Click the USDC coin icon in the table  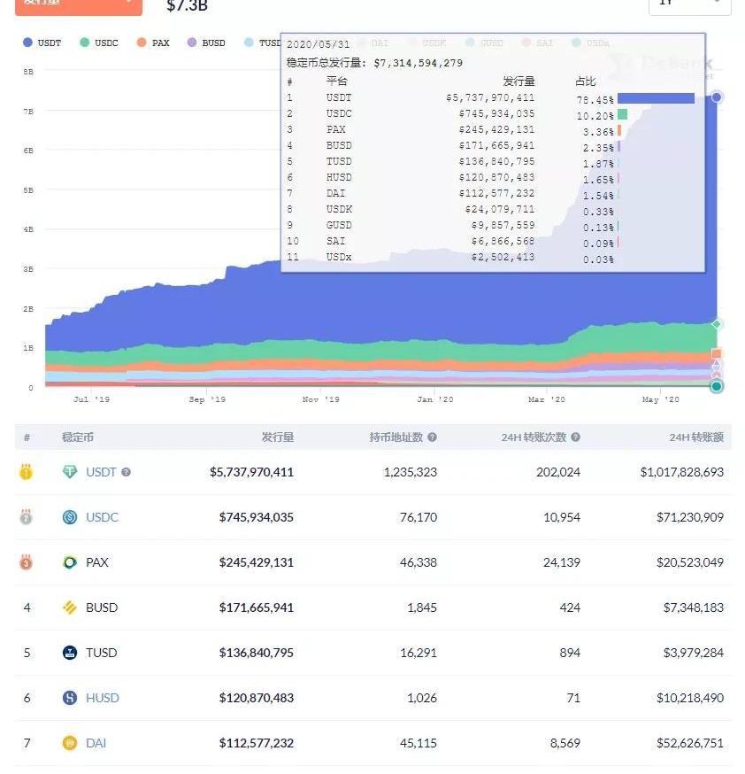70,517
